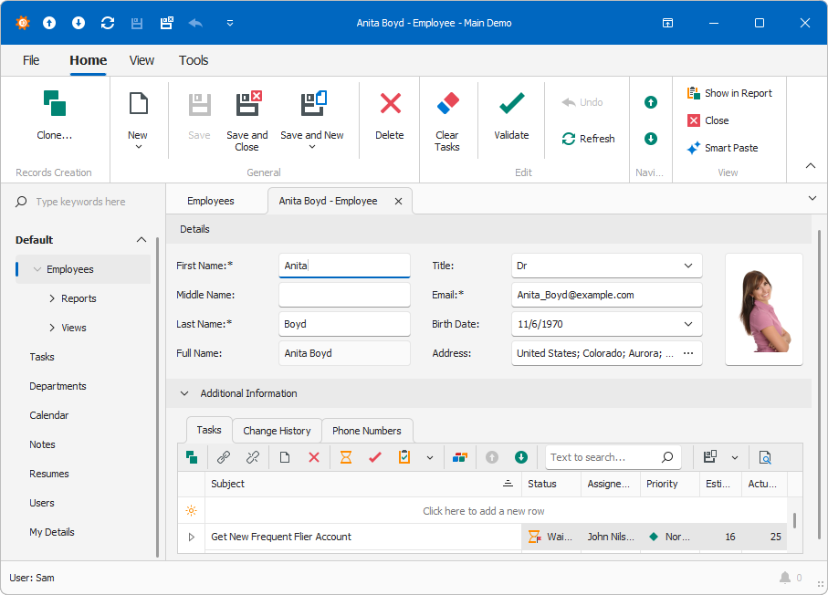The height and width of the screenshot is (595, 828).
Task: Expand the Views tree node
Action: point(52,328)
